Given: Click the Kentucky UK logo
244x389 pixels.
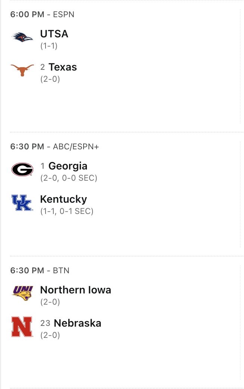Looking at the screenshot, I should coord(22,203).
